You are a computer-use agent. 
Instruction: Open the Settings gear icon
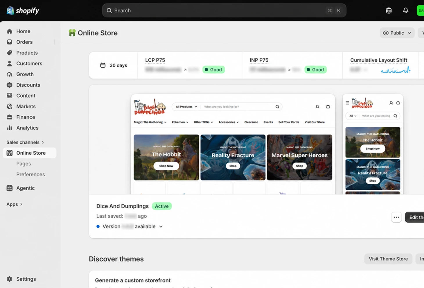click(10, 279)
